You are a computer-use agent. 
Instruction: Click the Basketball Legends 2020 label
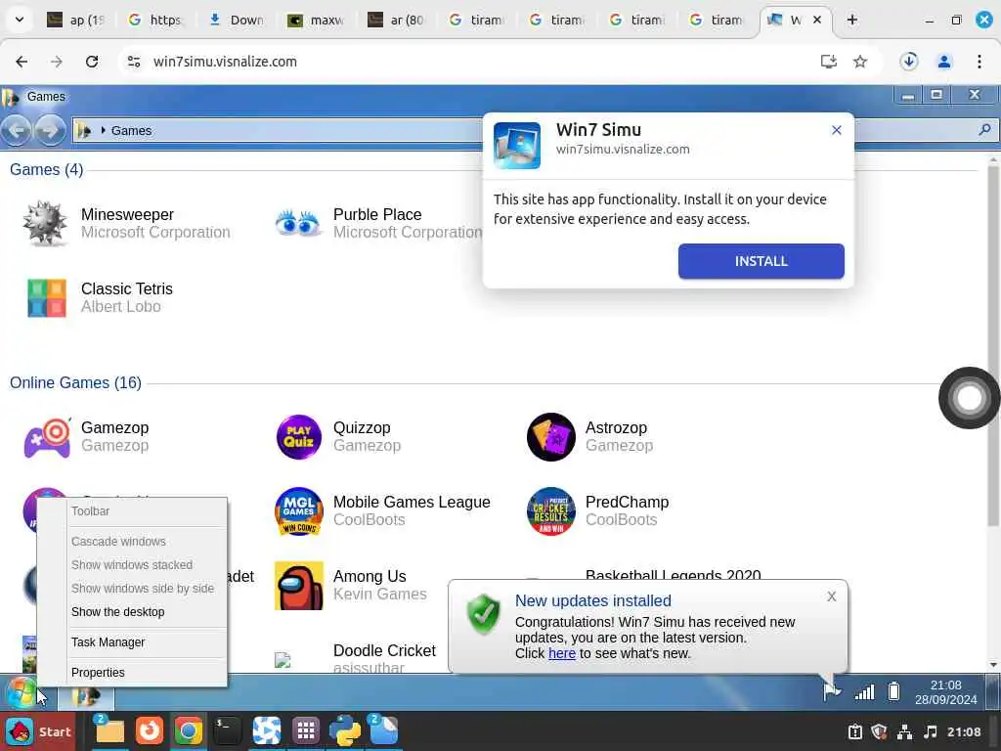[673, 575]
